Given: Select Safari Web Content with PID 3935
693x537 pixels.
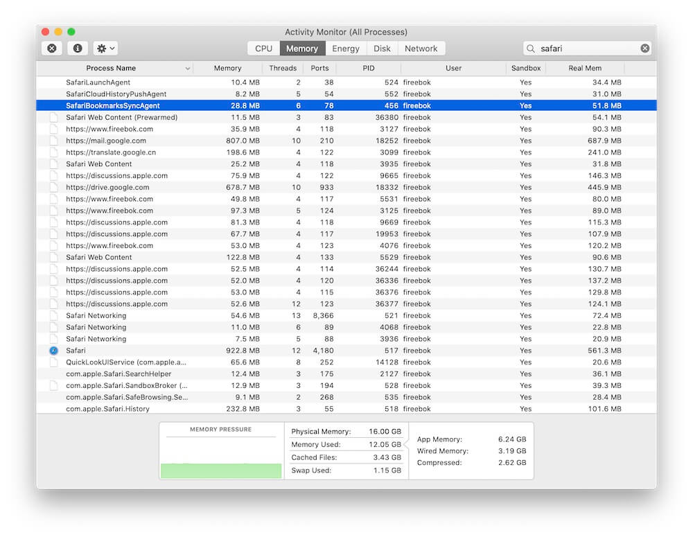Looking at the screenshot, I should [346, 164].
